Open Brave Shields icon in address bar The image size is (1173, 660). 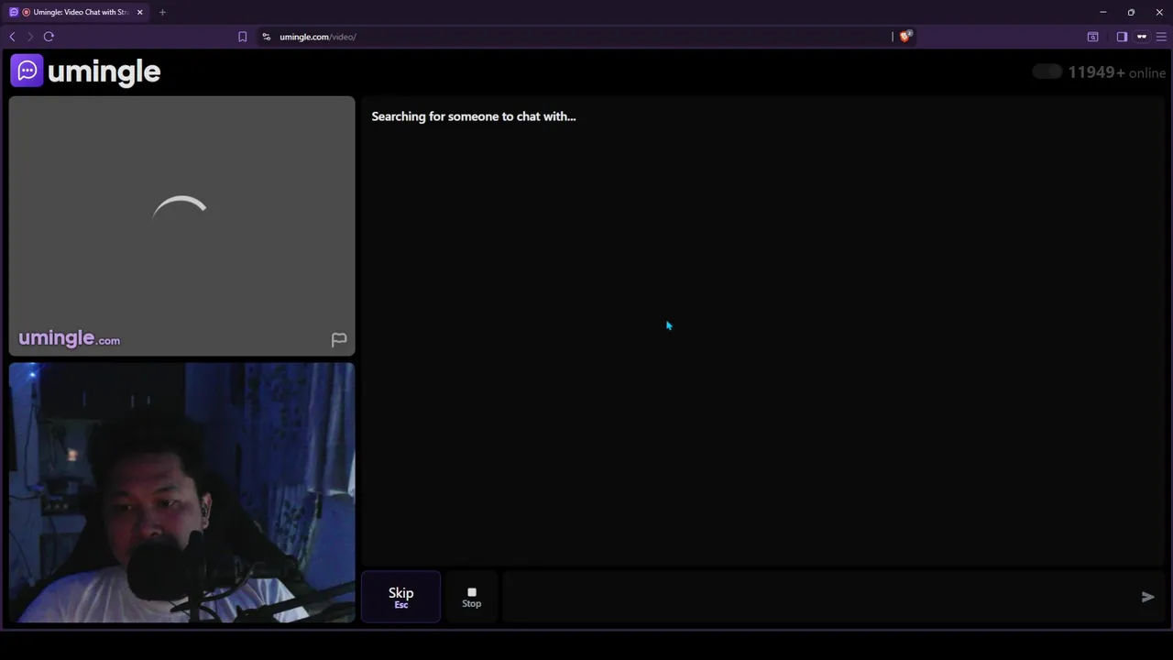[x=905, y=37]
